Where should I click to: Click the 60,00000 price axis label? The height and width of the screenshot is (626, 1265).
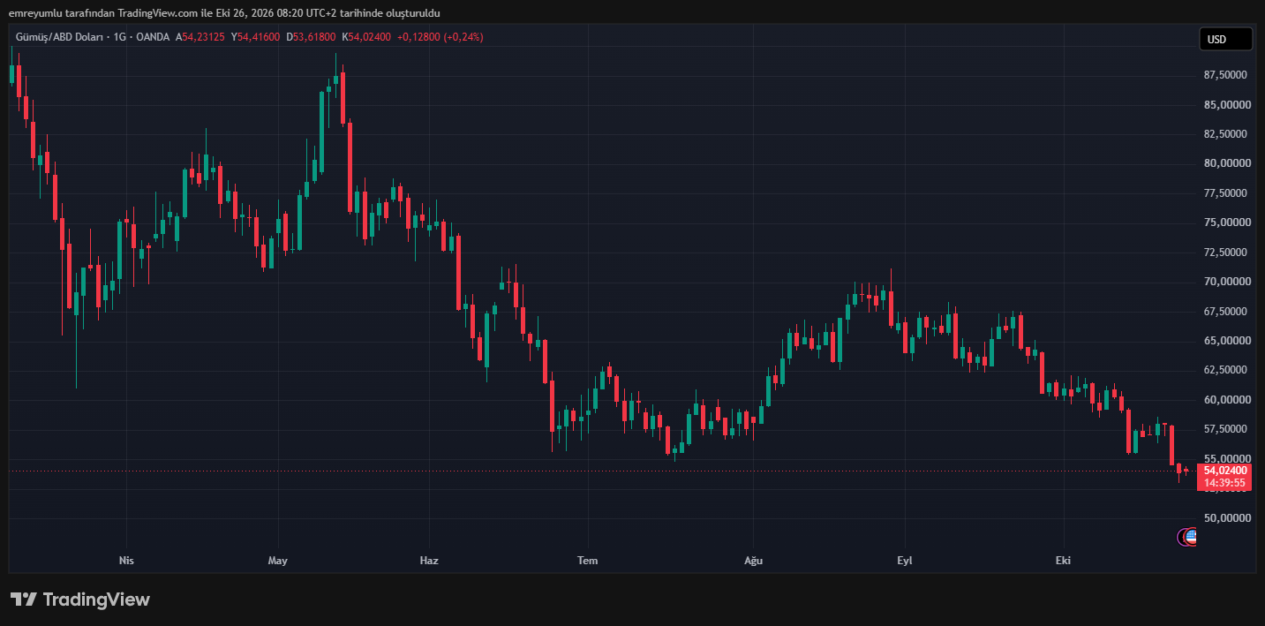pos(1228,400)
